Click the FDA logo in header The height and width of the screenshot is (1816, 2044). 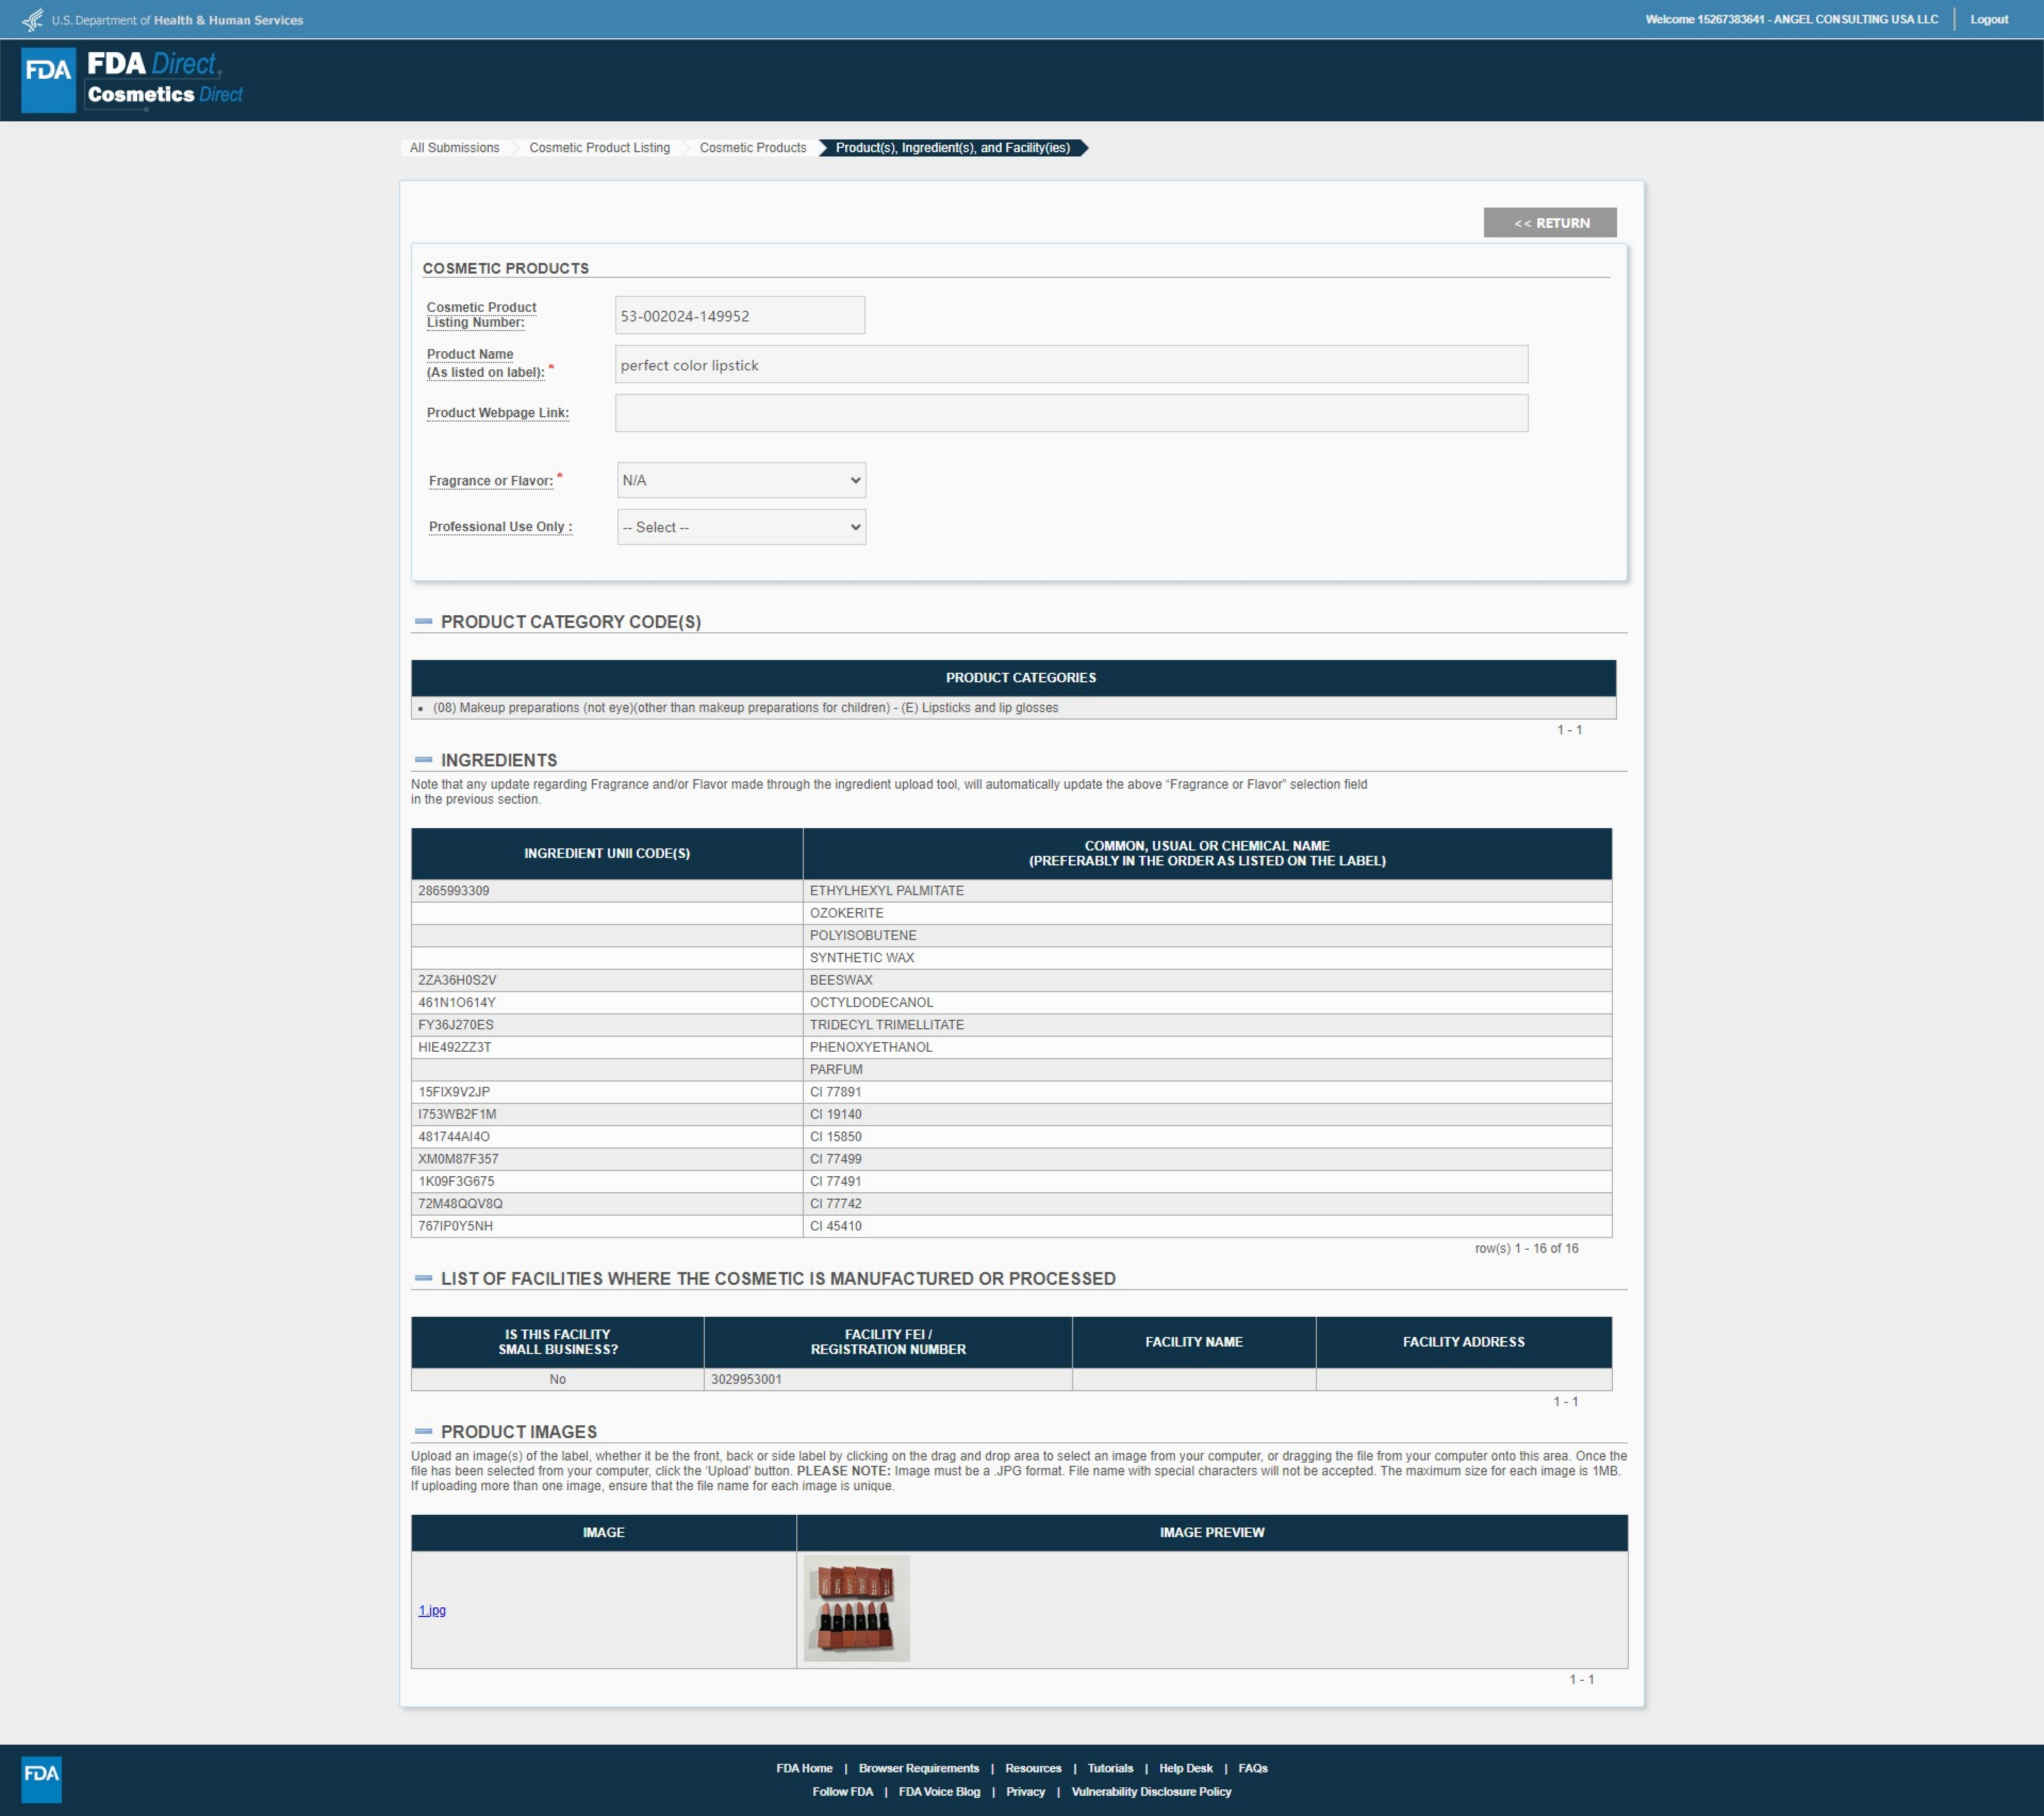pyautogui.click(x=48, y=79)
